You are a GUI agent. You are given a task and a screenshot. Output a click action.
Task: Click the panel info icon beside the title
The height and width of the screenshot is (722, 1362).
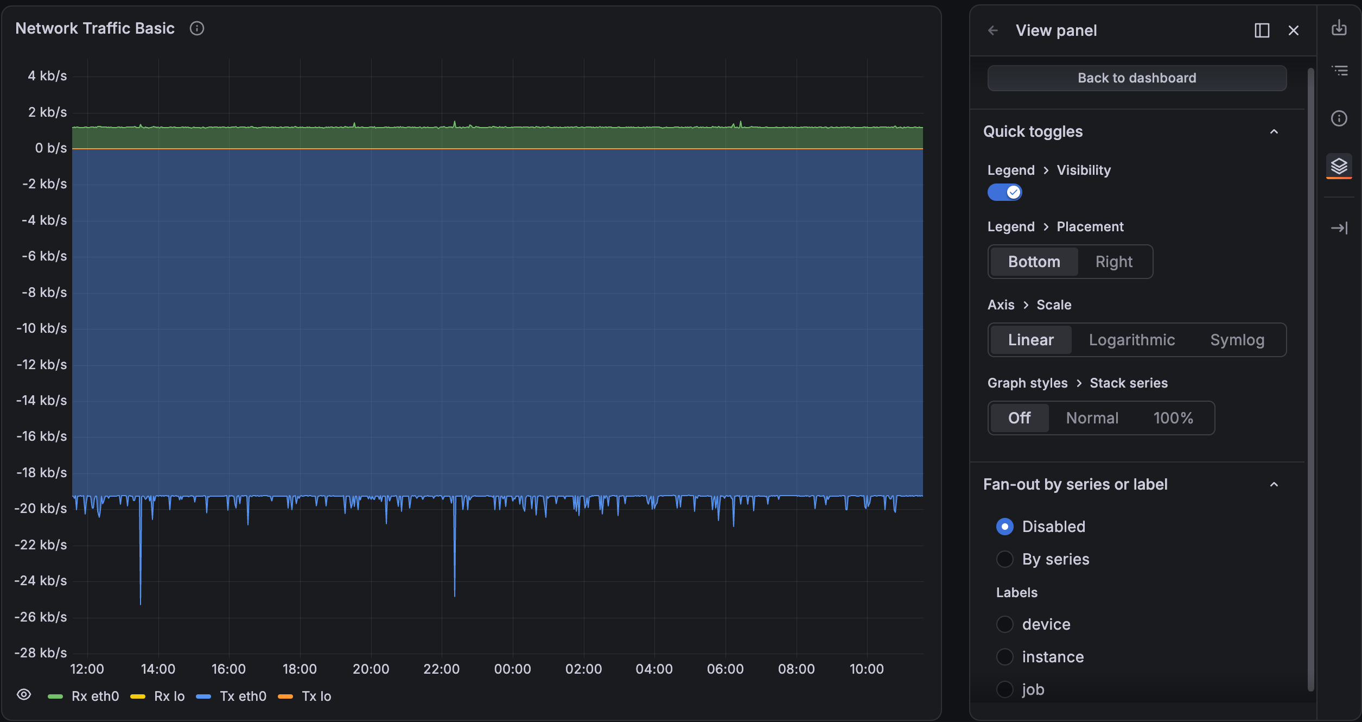click(x=197, y=28)
